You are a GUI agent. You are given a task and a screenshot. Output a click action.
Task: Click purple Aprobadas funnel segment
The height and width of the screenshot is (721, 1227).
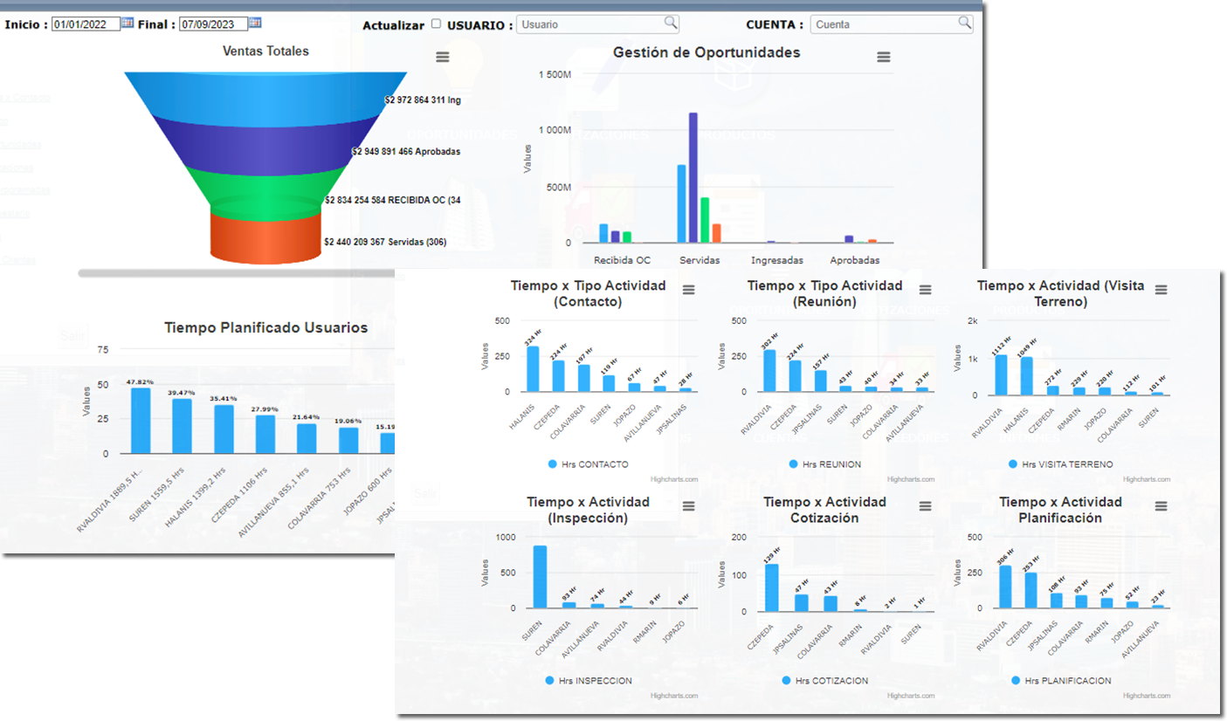tap(265, 148)
